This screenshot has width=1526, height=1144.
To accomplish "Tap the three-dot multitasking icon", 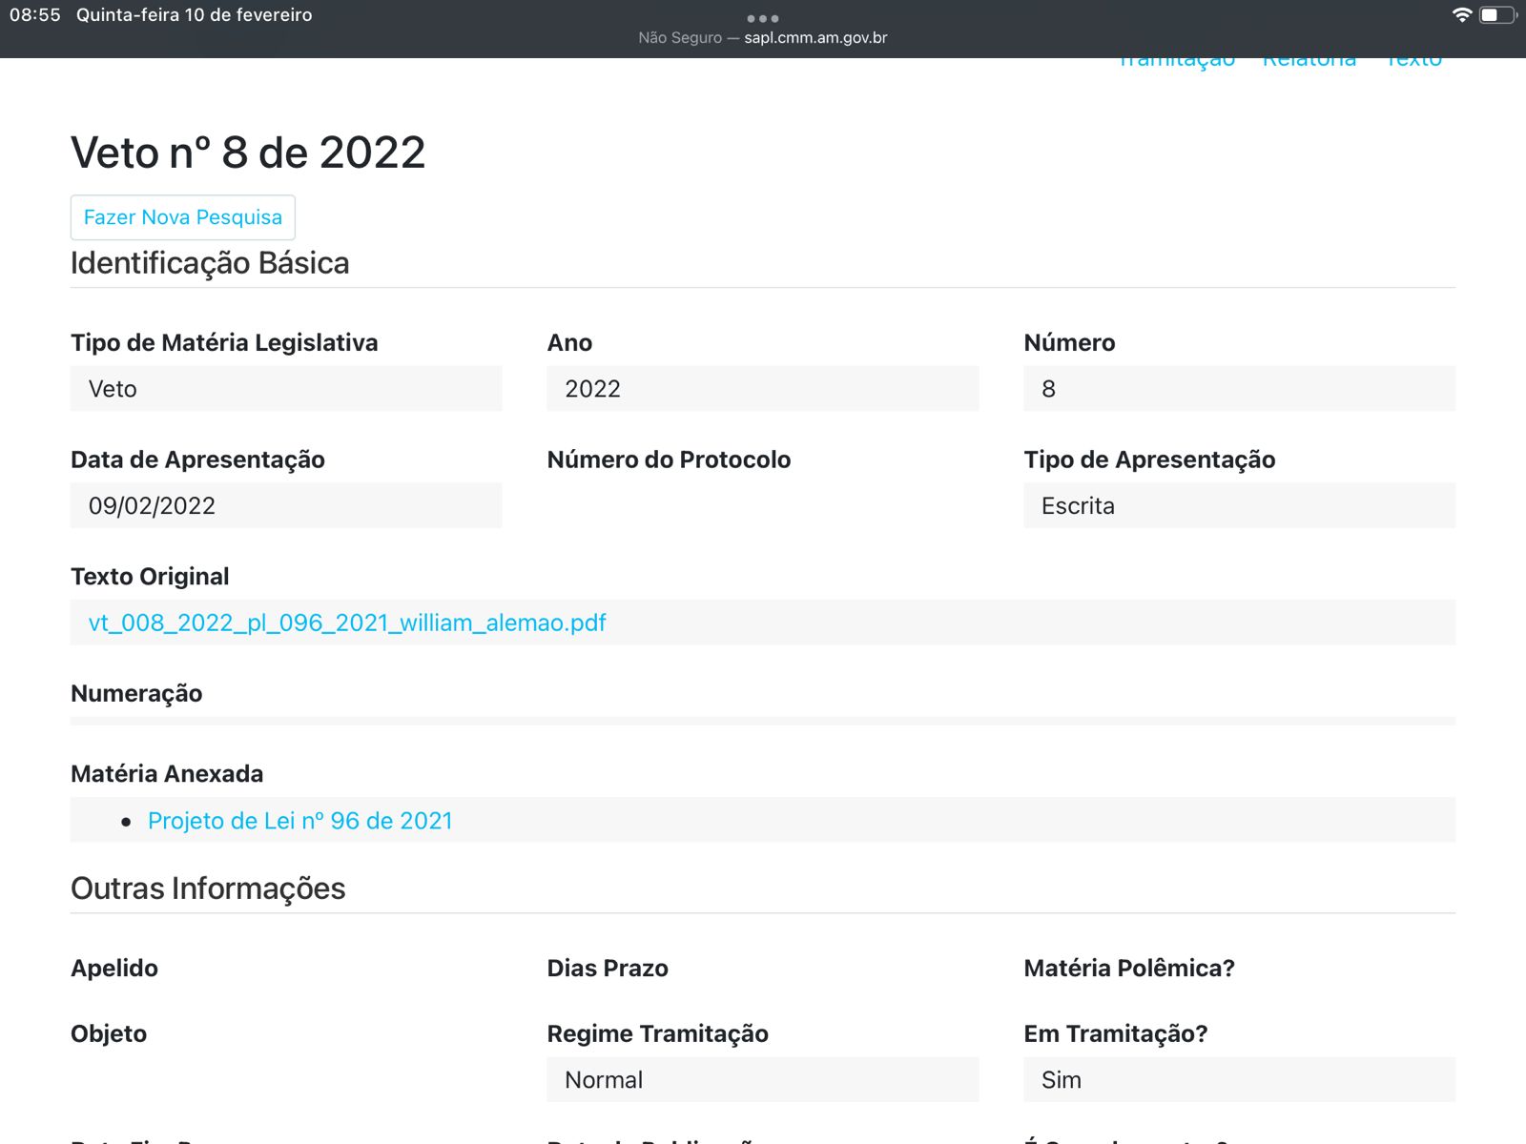I will tap(762, 18).
